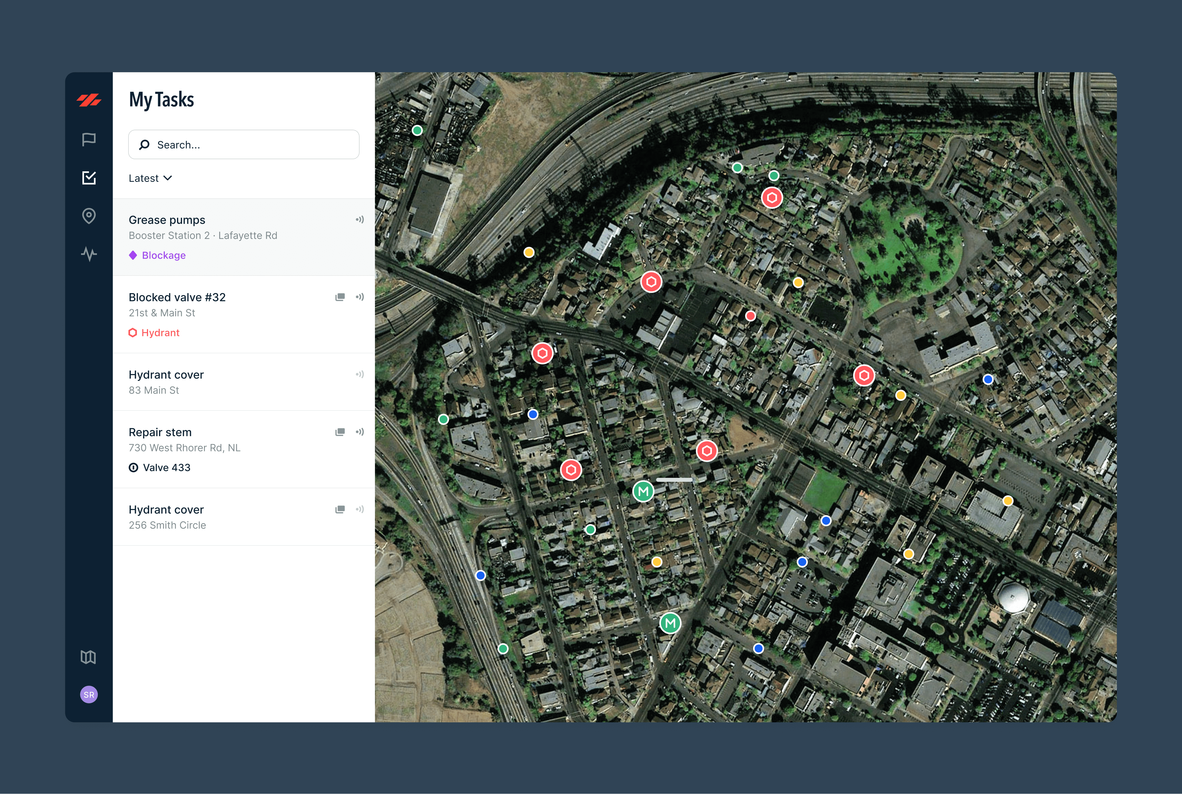Open the flag reports icon in sidebar
1182x794 pixels.
coord(89,139)
